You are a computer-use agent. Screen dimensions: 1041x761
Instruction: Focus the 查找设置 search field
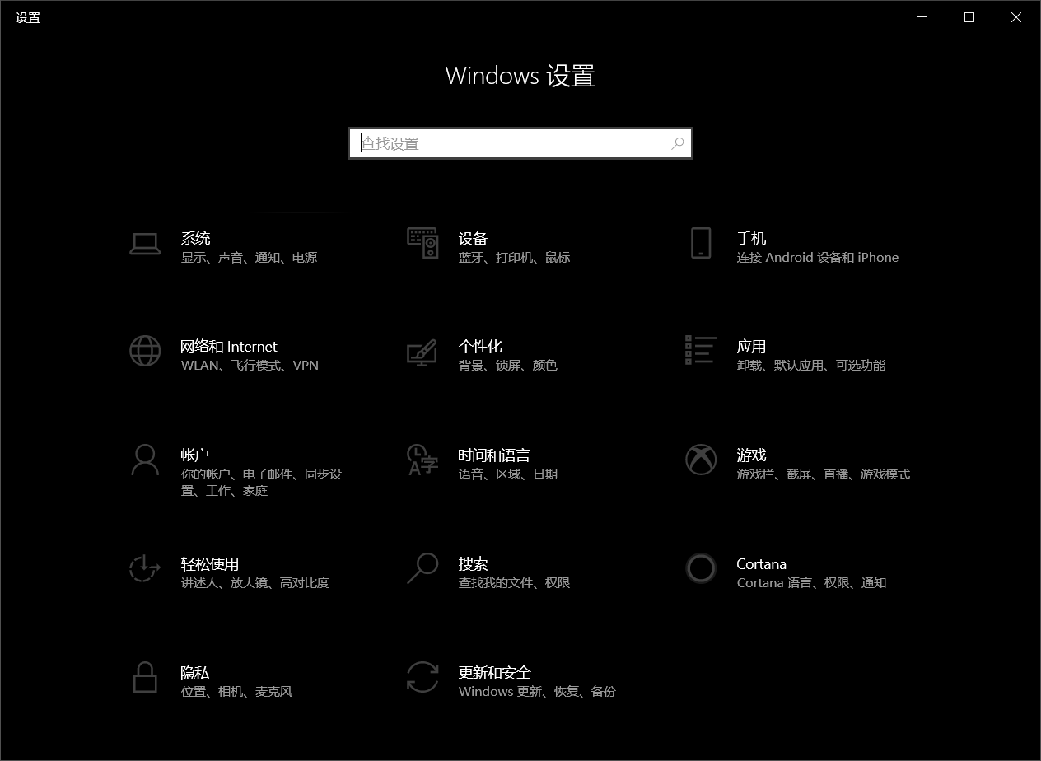pos(520,143)
